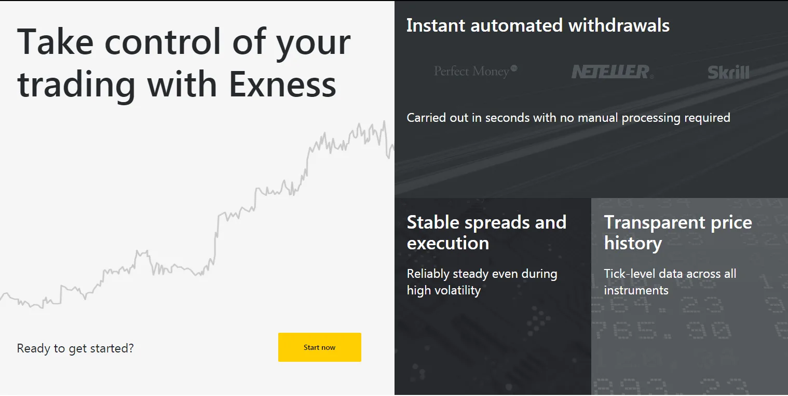Click the Reliably steady during volatility text
788x396 pixels.
click(482, 281)
